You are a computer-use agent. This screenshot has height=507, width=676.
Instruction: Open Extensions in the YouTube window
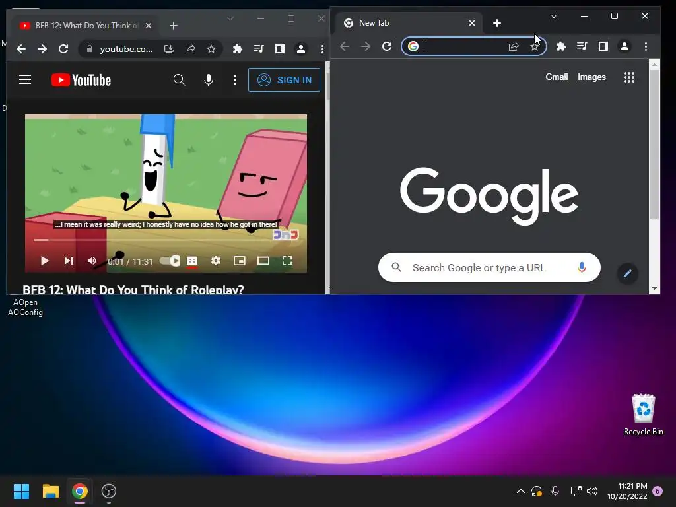(238, 49)
